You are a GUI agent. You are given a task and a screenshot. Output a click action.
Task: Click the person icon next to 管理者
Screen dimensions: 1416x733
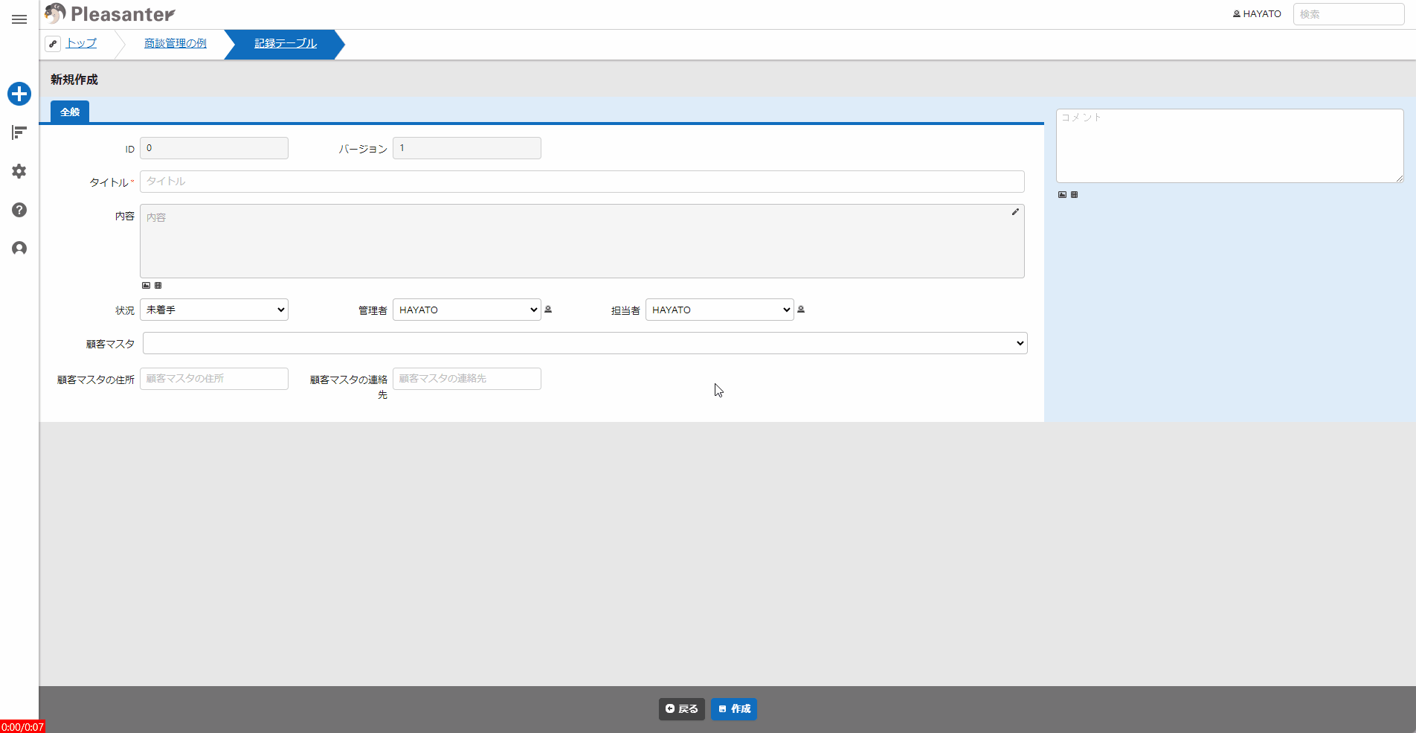pos(548,310)
